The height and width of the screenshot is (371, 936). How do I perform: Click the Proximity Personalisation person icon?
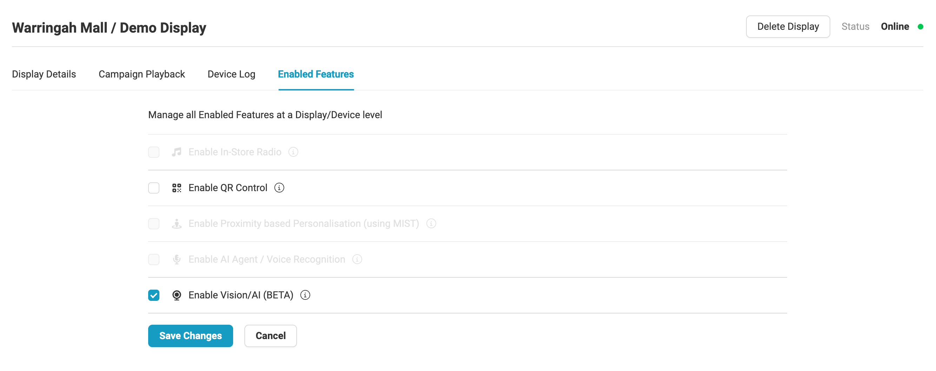[x=177, y=224]
